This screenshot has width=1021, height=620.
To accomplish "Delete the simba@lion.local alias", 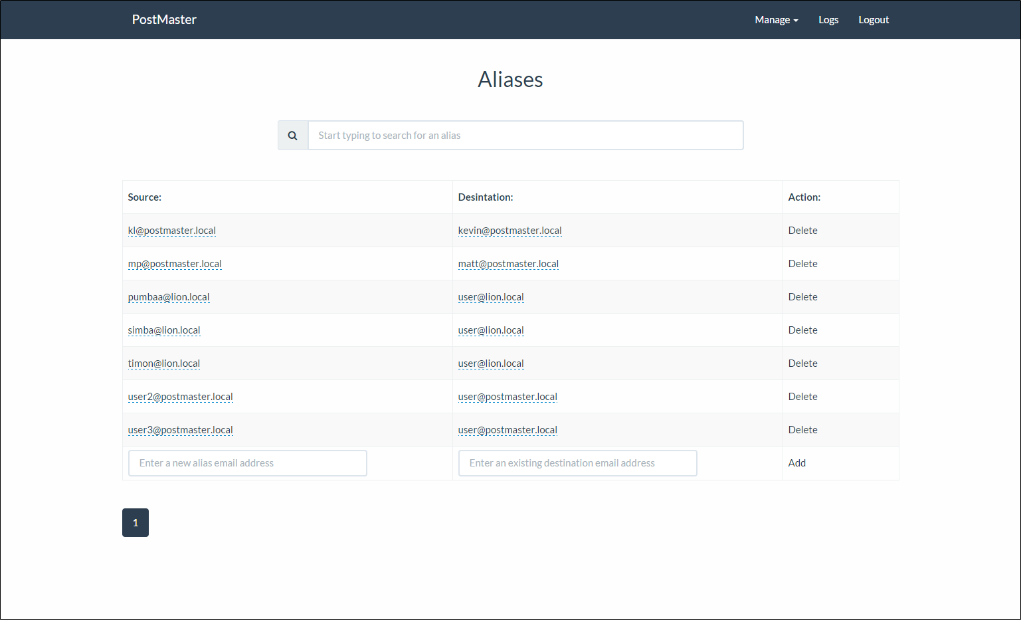I will (802, 330).
